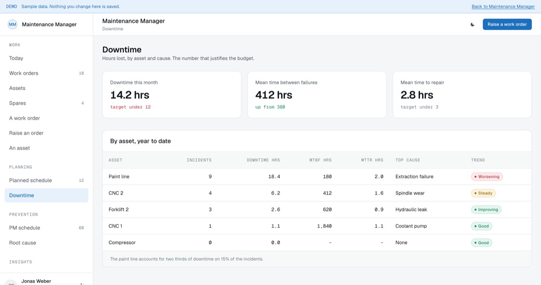Click the Good badge in the CNC 1 row
Screen dimensions: 541x285
pyautogui.click(x=482, y=226)
